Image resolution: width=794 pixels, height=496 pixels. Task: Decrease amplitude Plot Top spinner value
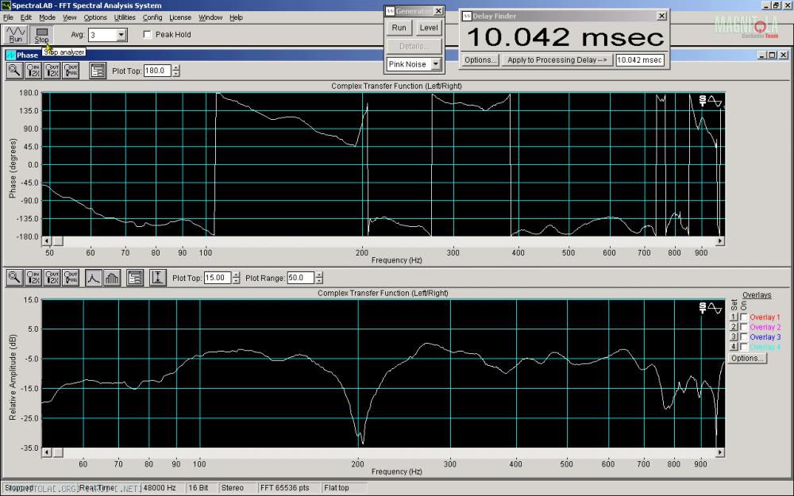(x=236, y=281)
